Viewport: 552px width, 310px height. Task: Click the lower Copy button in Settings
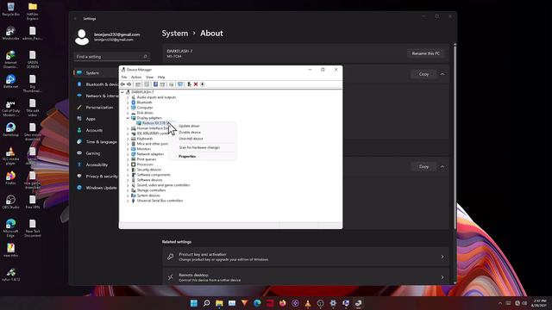423,166
